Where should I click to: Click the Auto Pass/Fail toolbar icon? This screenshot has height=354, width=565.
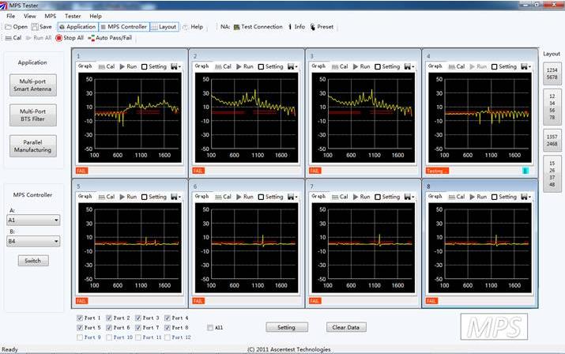(x=92, y=37)
